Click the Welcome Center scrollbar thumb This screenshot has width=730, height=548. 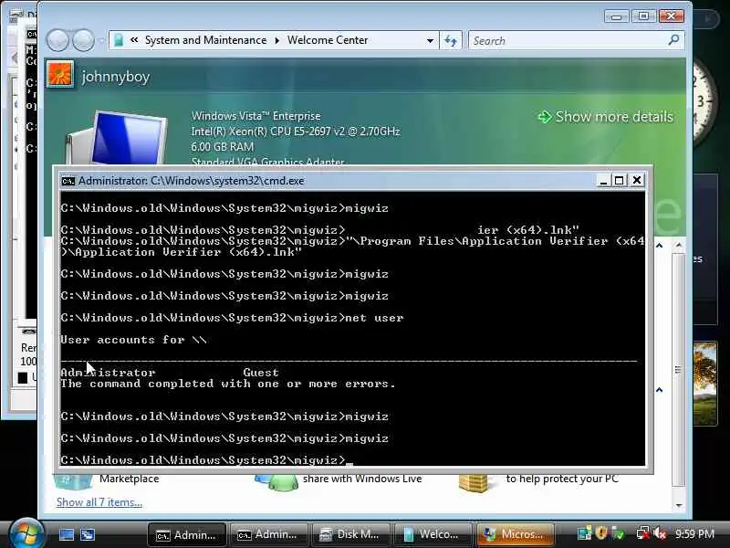coord(679,370)
